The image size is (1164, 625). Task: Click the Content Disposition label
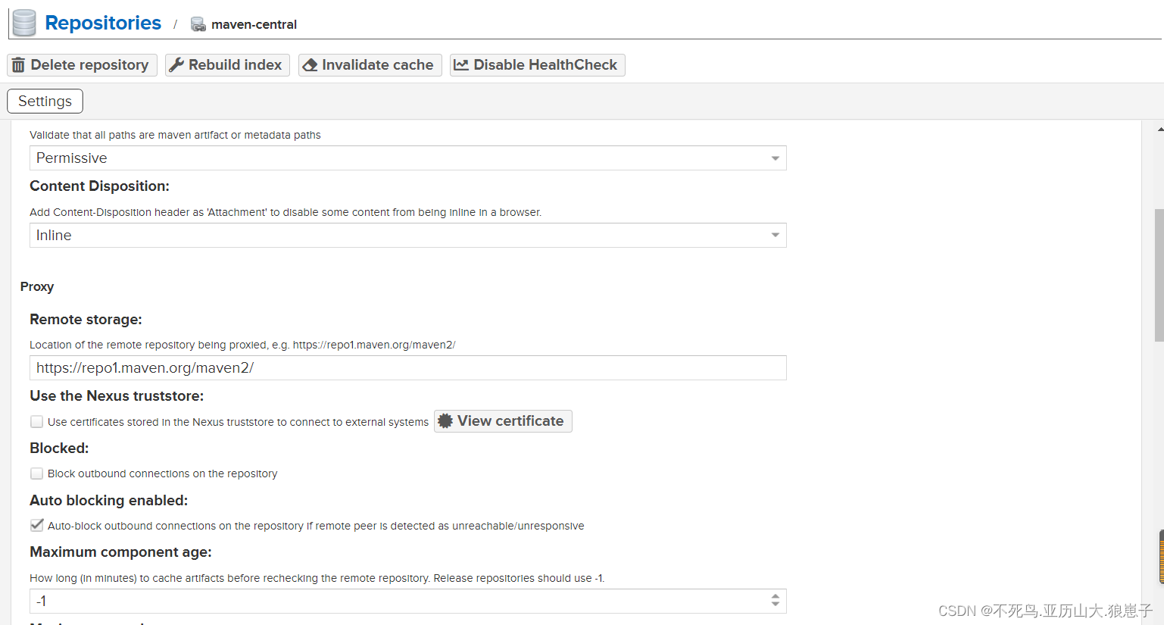(99, 186)
